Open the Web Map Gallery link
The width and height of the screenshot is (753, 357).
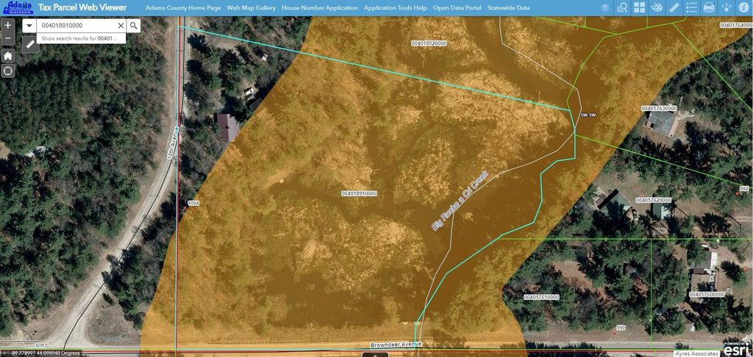(x=251, y=8)
